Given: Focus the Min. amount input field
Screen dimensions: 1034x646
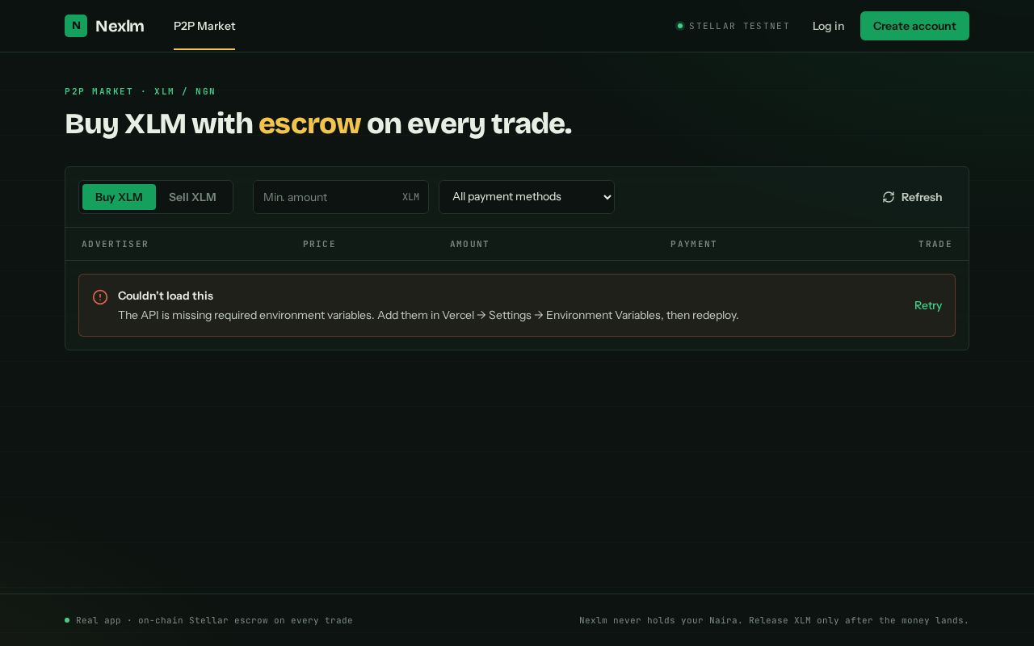Looking at the screenshot, I should (341, 197).
